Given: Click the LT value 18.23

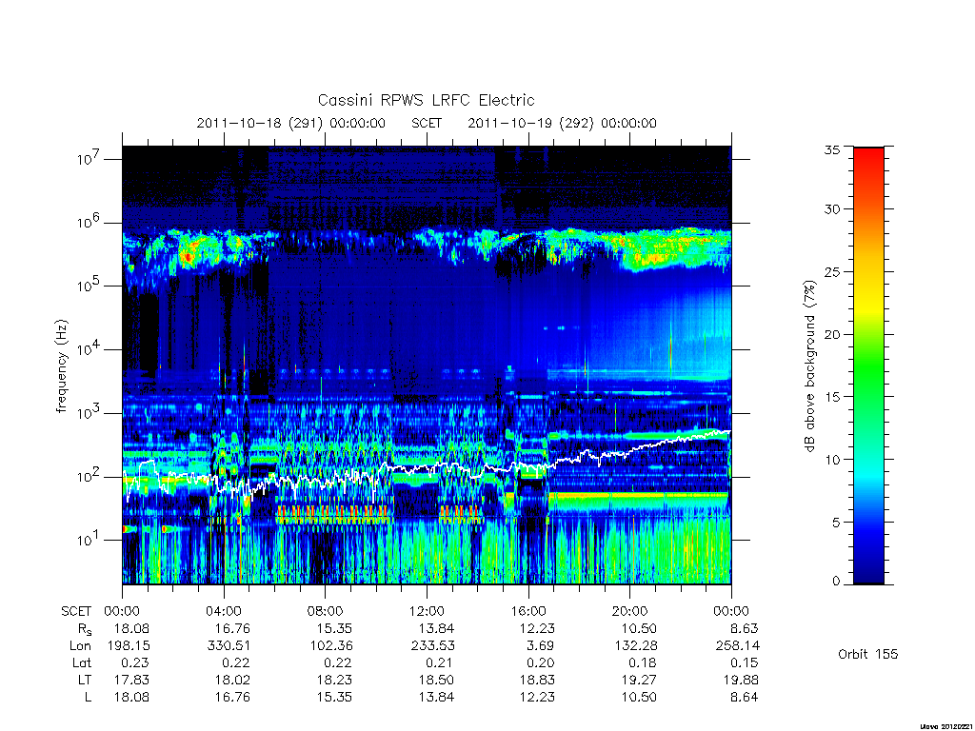Looking at the screenshot, I should [x=334, y=680].
